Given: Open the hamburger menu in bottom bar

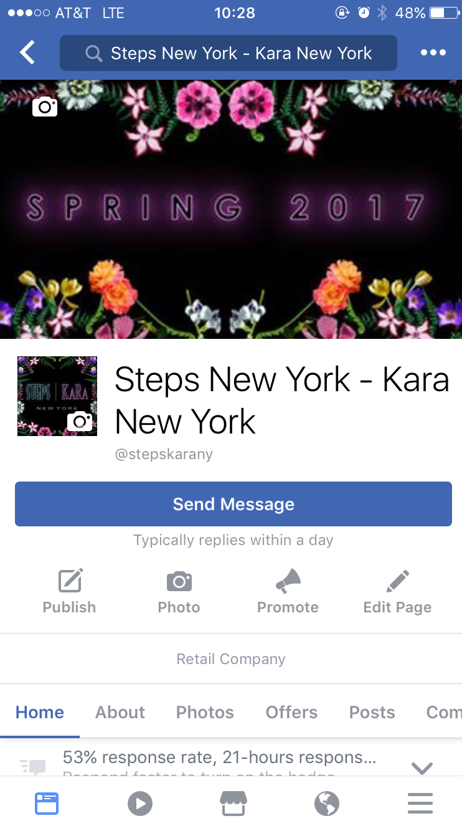Looking at the screenshot, I should [x=420, y=804].
